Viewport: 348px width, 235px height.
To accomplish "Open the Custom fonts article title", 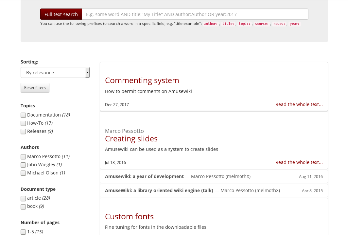I will click(129, 217).
